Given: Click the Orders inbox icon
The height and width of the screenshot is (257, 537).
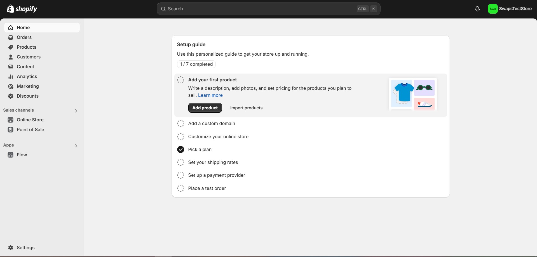Looking at the screenshot, I should [11, 37].
